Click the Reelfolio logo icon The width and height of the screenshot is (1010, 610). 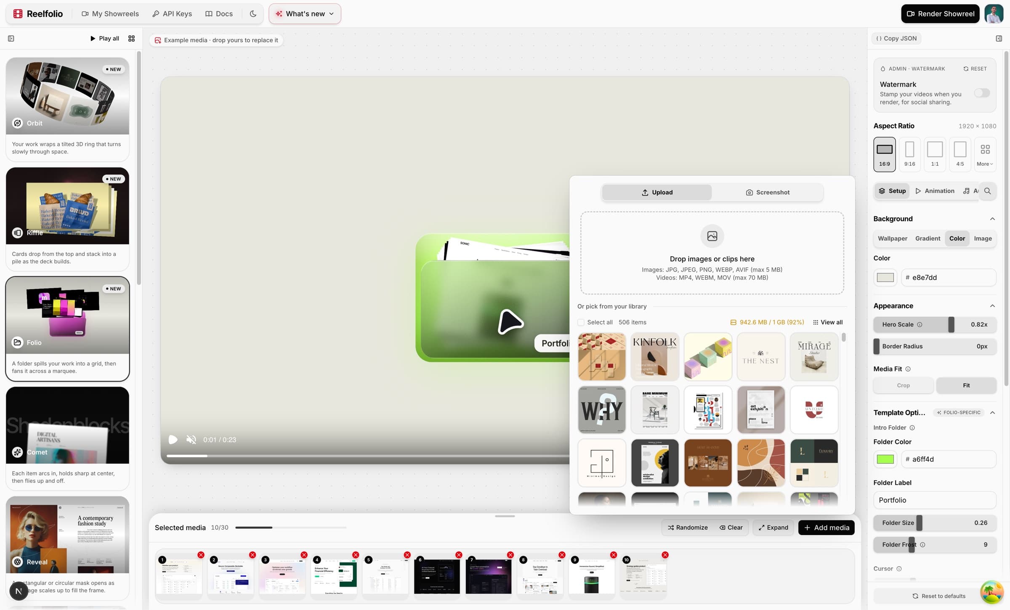pos(18,14)
